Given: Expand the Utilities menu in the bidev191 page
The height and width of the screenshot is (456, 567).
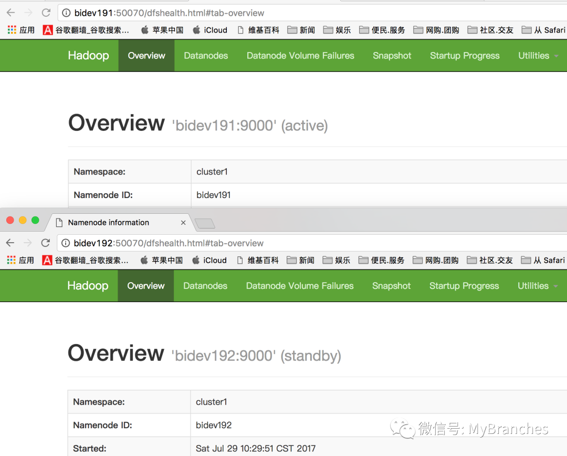Looking at the screenshot, I should 538,55.
